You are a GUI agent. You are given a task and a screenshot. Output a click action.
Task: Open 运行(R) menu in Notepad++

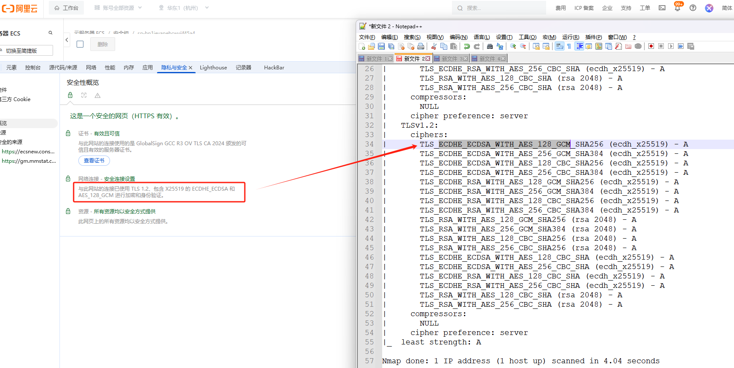tap(571, 37)
